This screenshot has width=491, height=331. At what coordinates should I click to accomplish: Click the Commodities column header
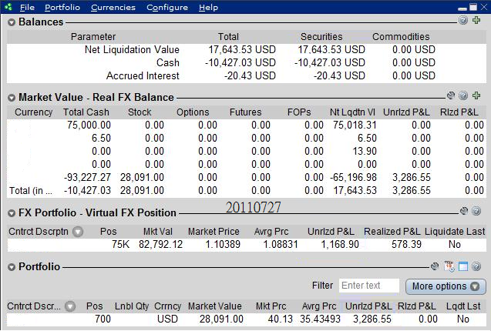click(401, 37)
